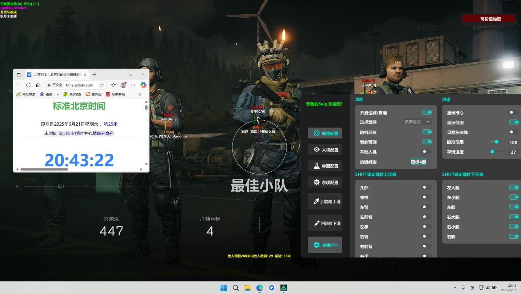The height and width of the screenshot is (294, 521).
Task: Enable the 左手 switch
Action: coord(427,226)
